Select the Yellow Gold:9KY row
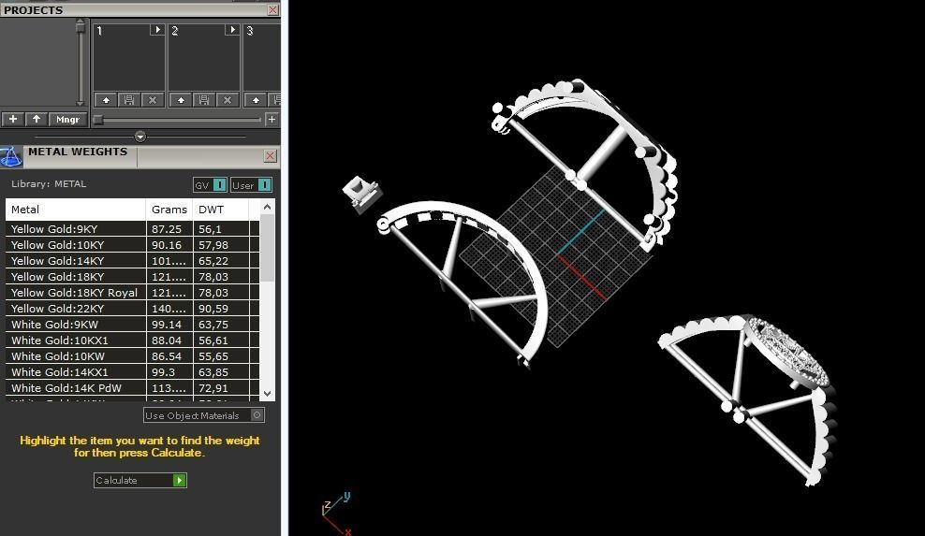 click(x=132, y=229)
